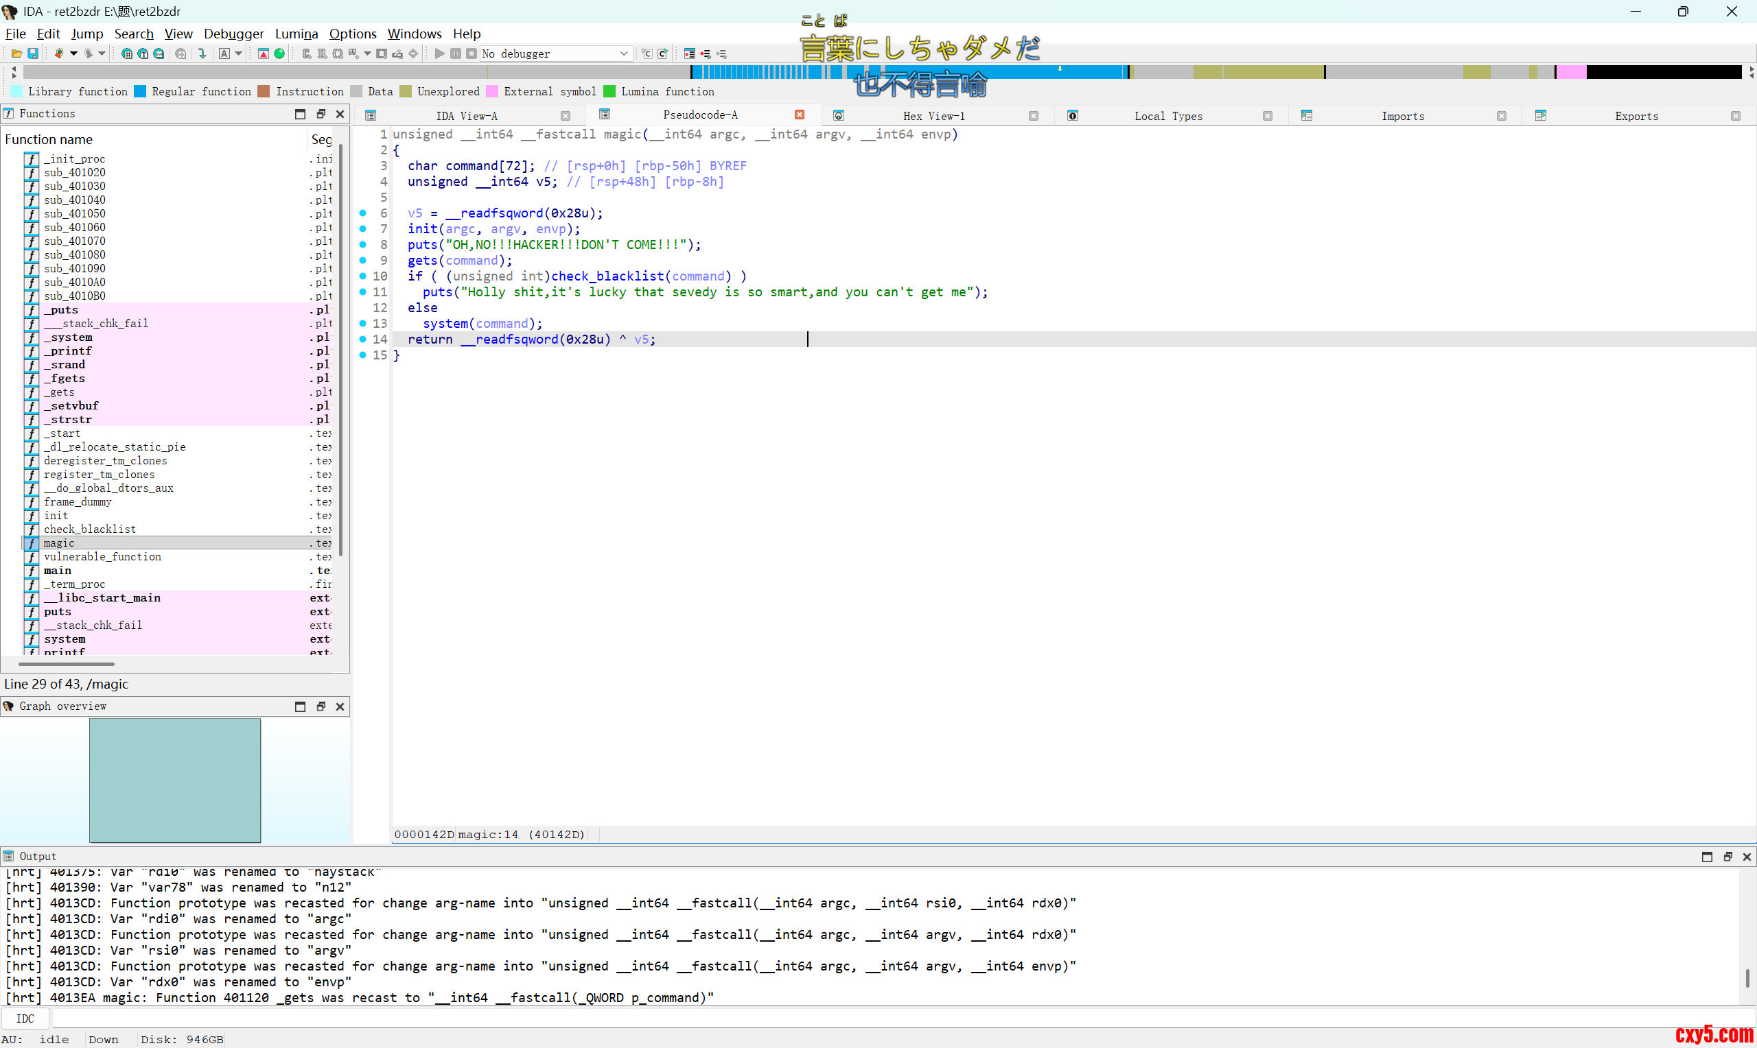Click the green circle toolbar icon
This screenshot has height=1048, width=1757.
280,53
